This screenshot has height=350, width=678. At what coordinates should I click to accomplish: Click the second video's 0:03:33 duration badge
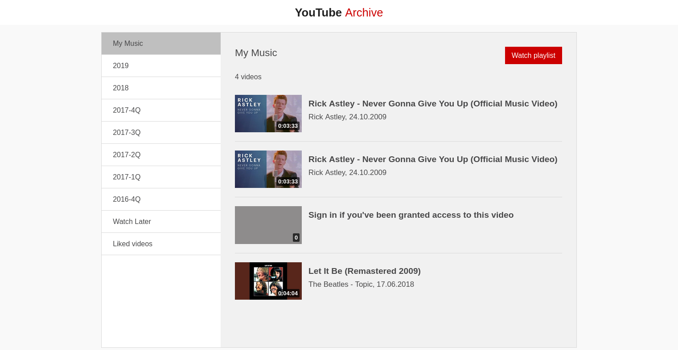point(288,181)
